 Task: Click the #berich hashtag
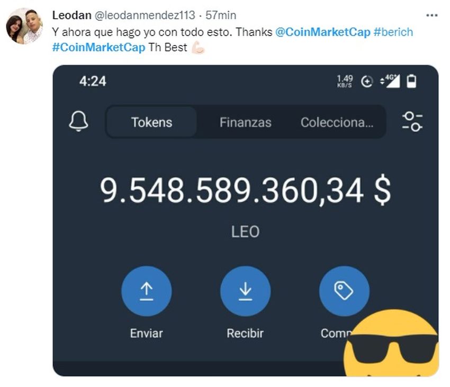pyautogui.click(x=393, y=32)
